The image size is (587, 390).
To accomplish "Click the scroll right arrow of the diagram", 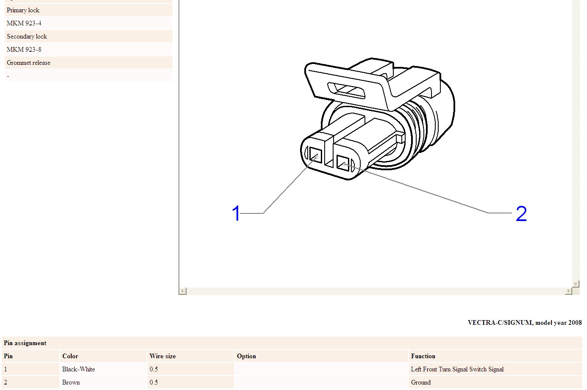I will pos(568,291).
